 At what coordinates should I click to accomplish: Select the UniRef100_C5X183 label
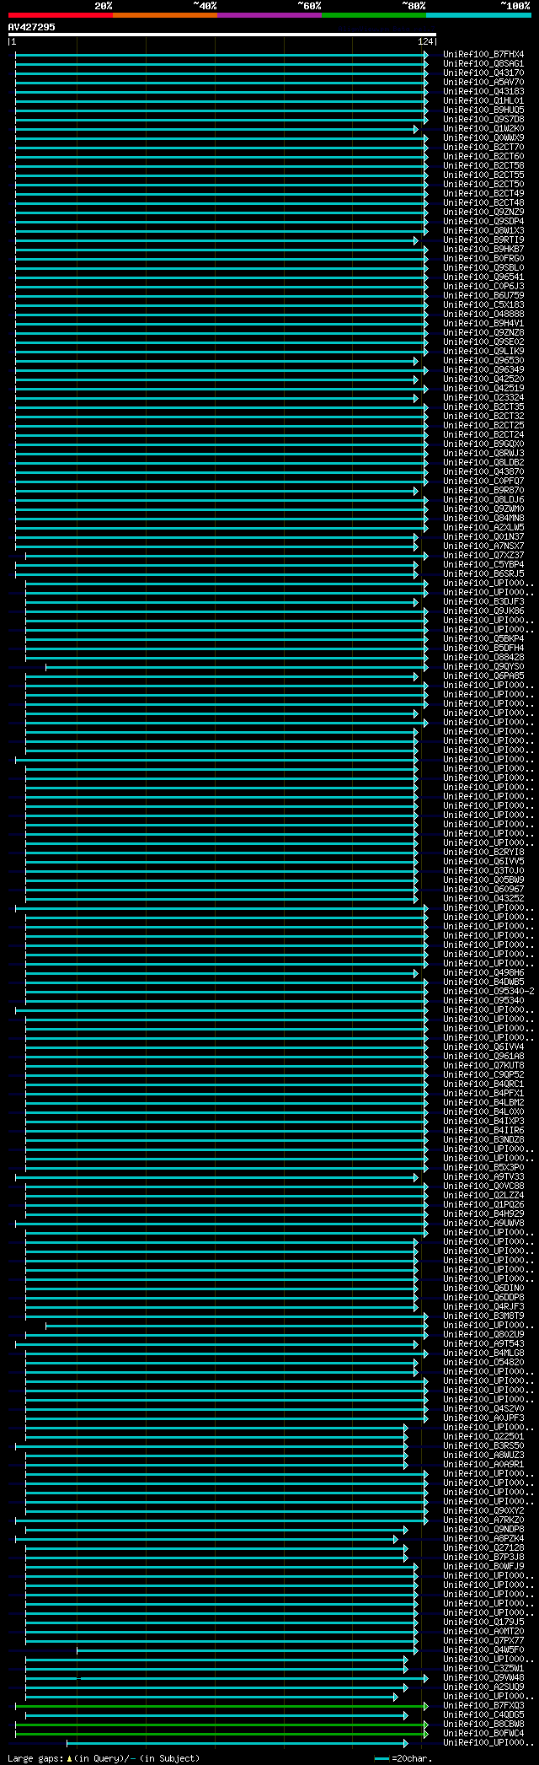pyautogui.click(x=483, y=305)
